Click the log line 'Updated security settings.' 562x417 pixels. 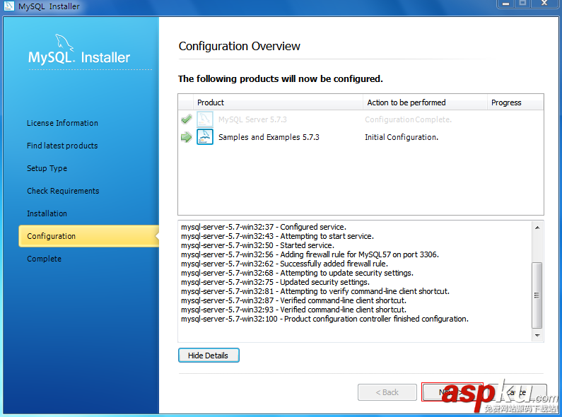[x=275, y=282]
